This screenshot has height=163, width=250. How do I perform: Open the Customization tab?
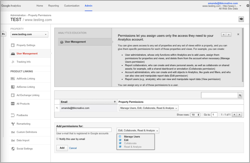[x=72, y=6]
